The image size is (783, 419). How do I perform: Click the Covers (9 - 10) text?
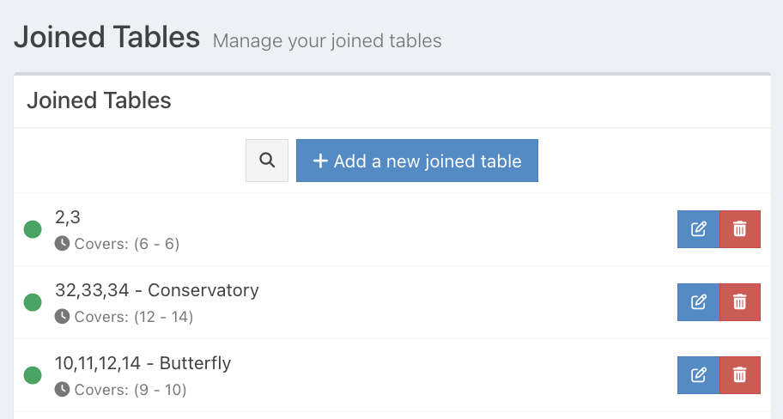[130, 390]
